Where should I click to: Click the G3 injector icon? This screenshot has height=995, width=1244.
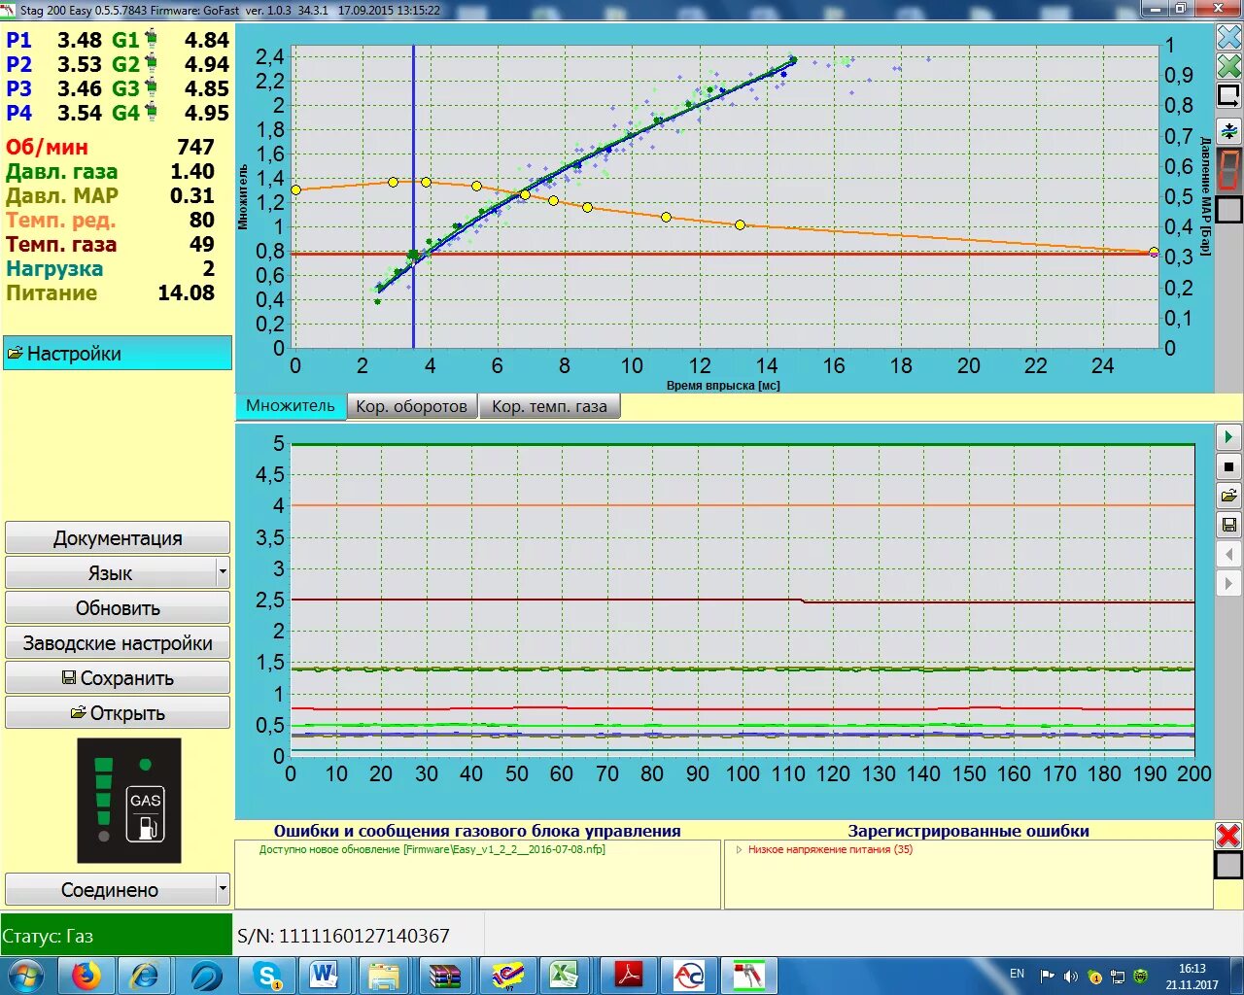click(x=151, y=87)
